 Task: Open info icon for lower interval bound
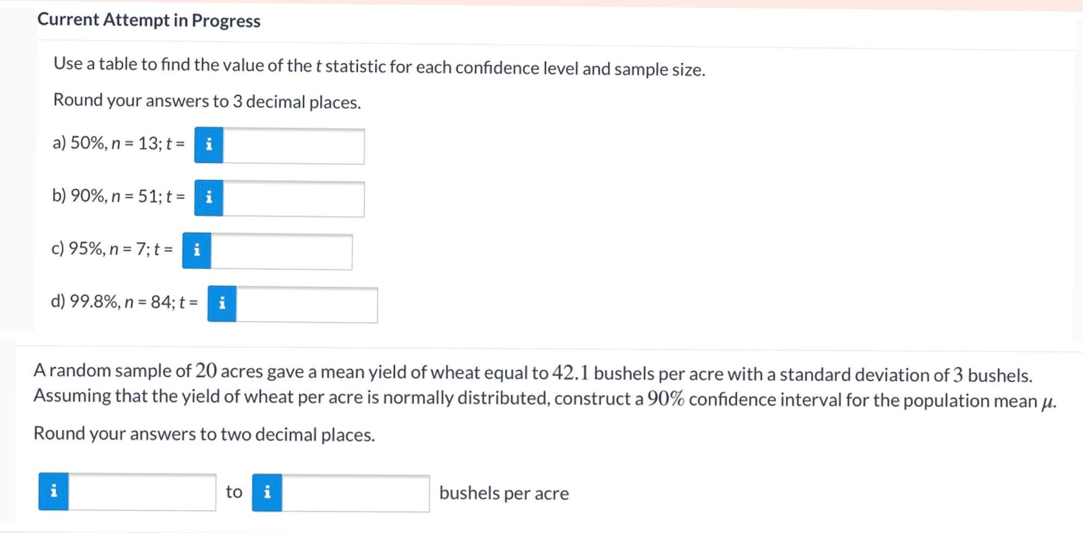pyautogui.click(x=53, y=491)
